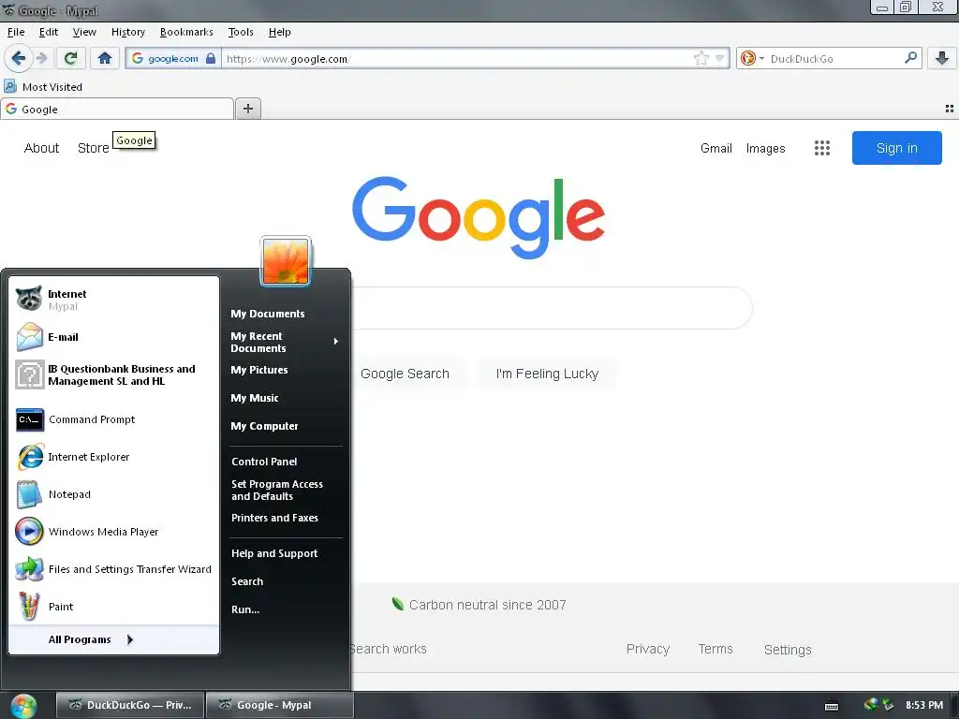Click the I'm Feeling Lucky button
Image resolution: width=959 pixels, height=719 pixels.
coord(547,374)
